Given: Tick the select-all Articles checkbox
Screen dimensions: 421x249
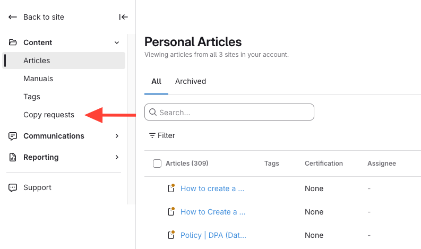Looking at the screenshot, I should click(157, 164).
